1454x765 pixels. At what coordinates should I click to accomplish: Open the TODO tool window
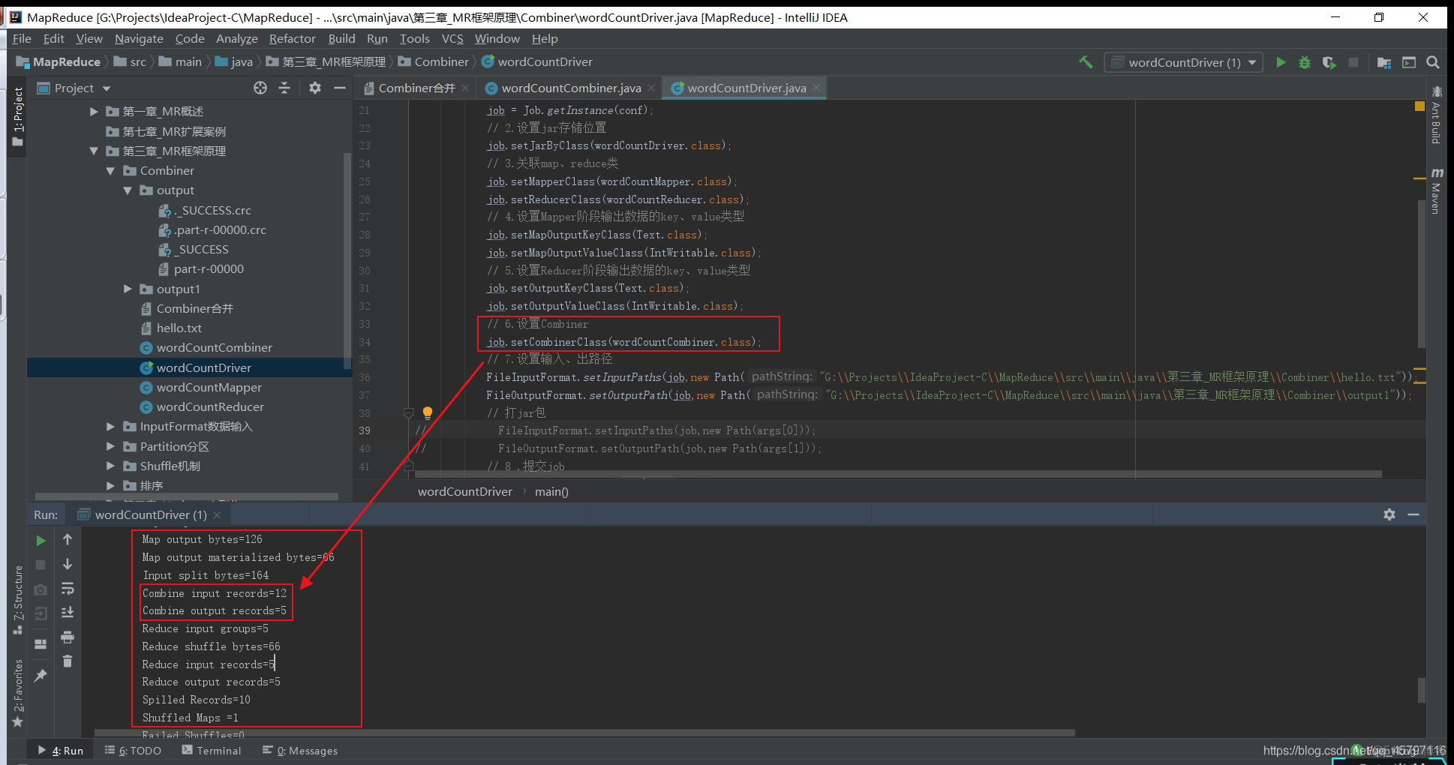click(134, 751)
